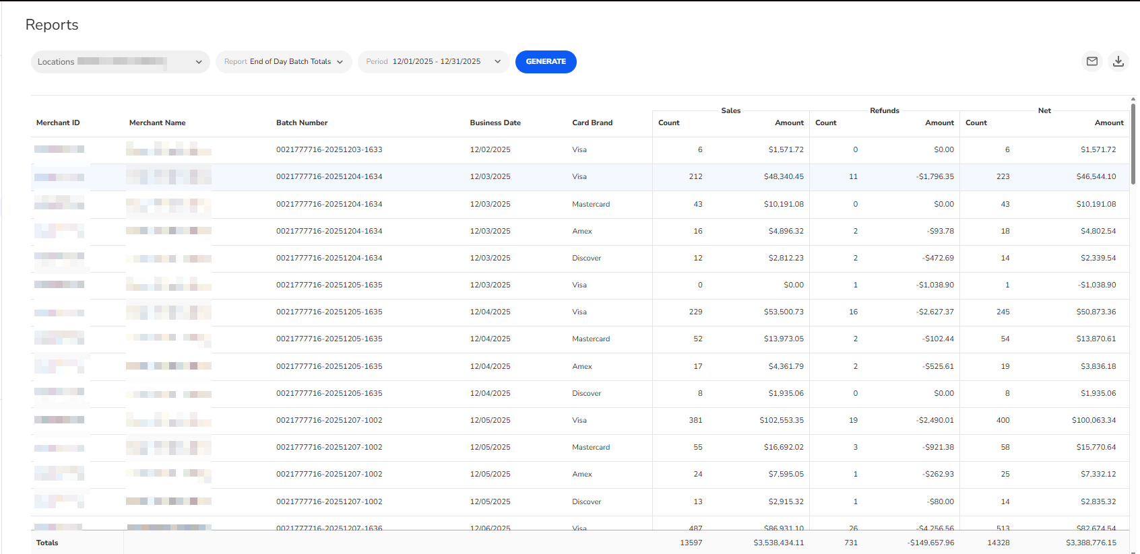This screenshot has height=554, width=1140.
Task: Click the email report envelope icon
Action: 1091,61
